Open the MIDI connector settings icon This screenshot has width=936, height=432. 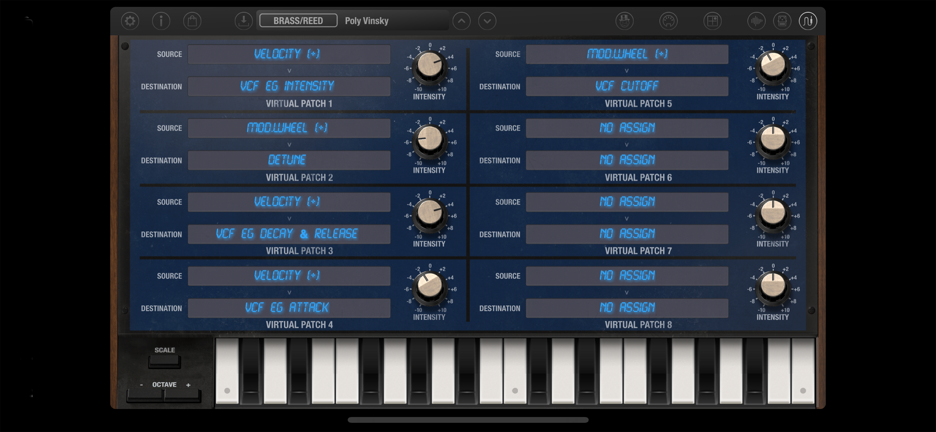point(668,21)
